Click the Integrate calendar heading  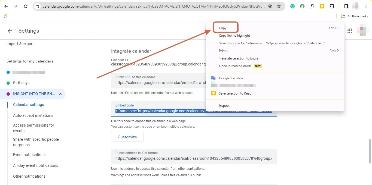pyautogui.click(x=131, y=51)
